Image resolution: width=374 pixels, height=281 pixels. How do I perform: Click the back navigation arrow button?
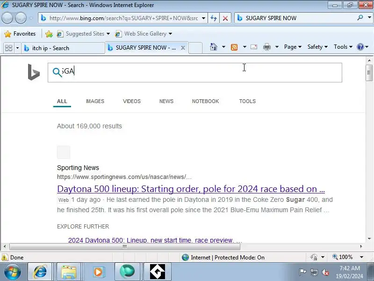click(x=7, y=18)
